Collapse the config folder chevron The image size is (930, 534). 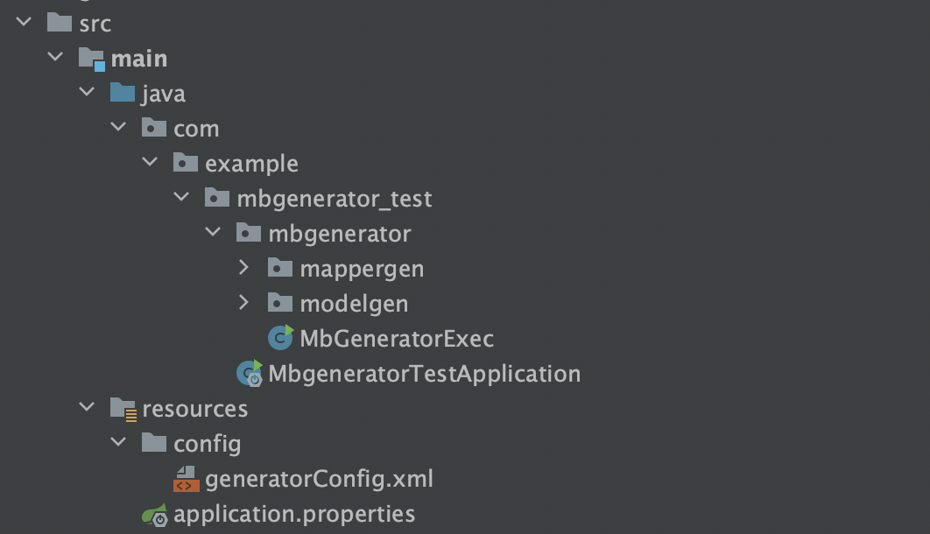click(118, 443)
